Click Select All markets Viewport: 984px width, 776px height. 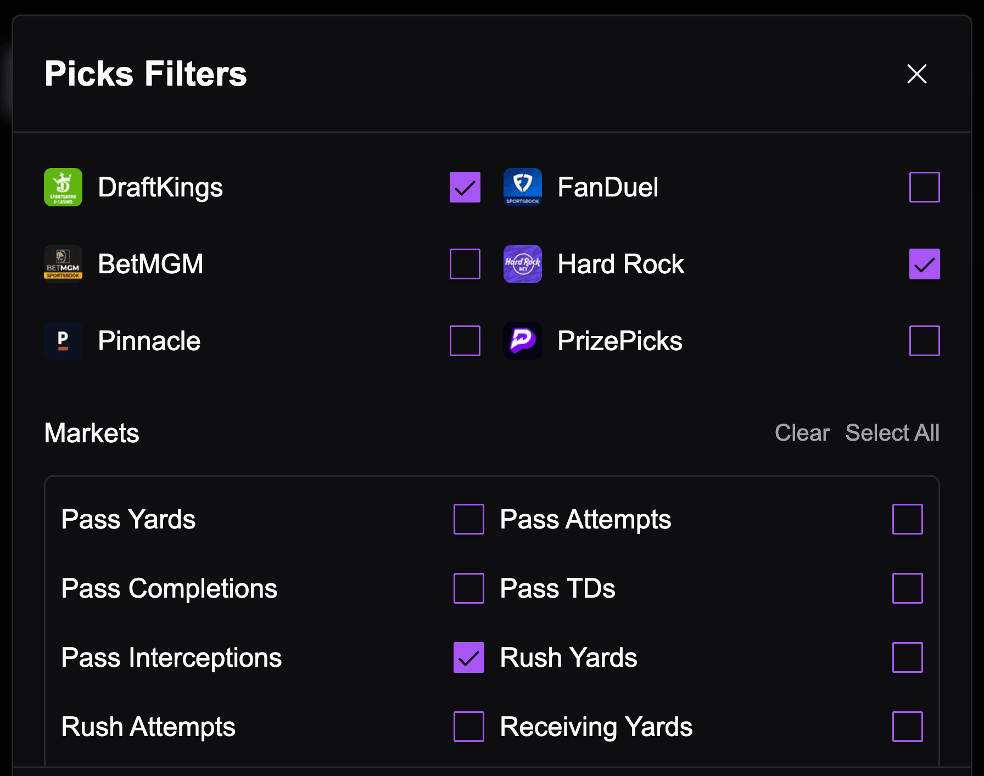coord(892,433)
